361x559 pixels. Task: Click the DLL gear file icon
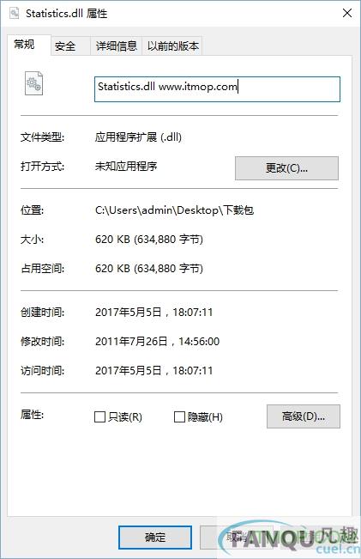(x=33, y=83)
